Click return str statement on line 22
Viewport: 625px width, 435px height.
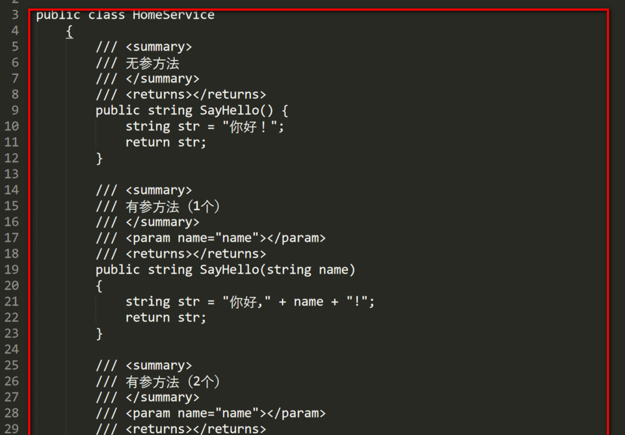pos(166,317)
